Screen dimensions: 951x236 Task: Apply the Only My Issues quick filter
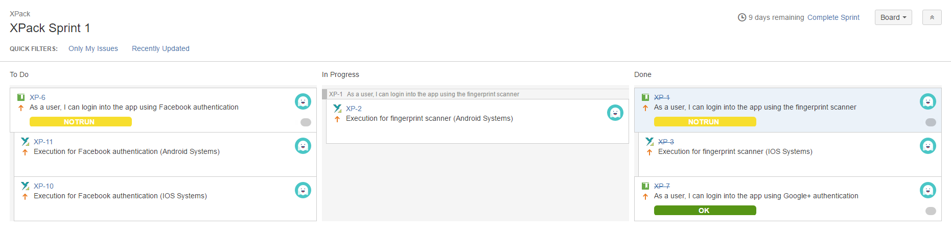pos(93,48)
